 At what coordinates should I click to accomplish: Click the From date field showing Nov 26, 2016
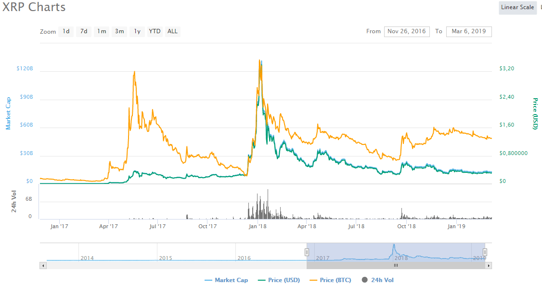pos(407,31)
